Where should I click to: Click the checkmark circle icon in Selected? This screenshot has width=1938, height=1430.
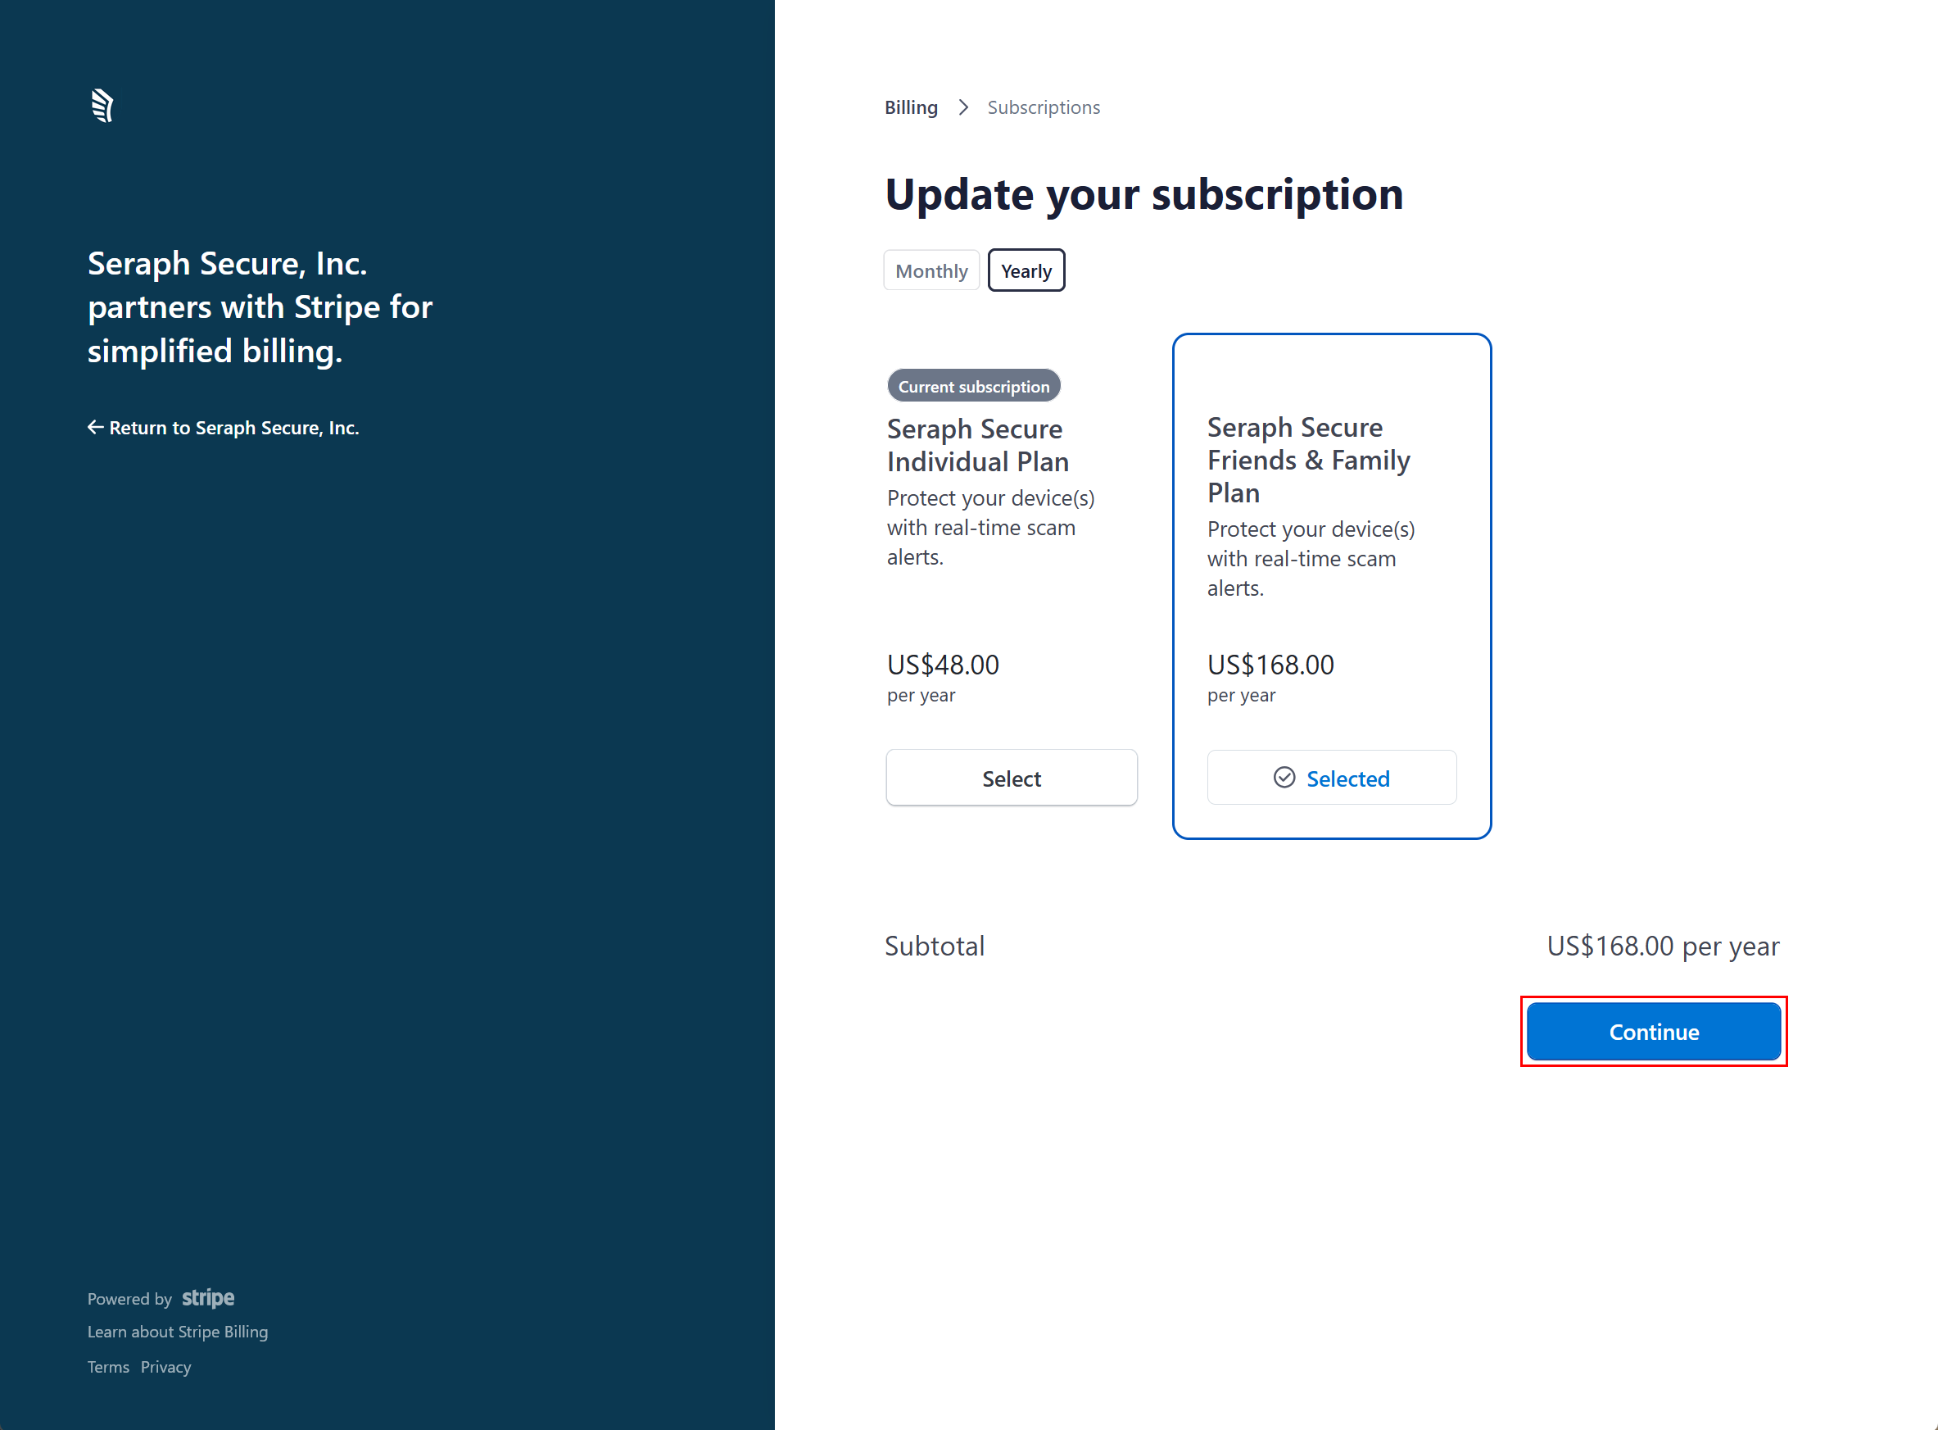(x=1284, y=778)
